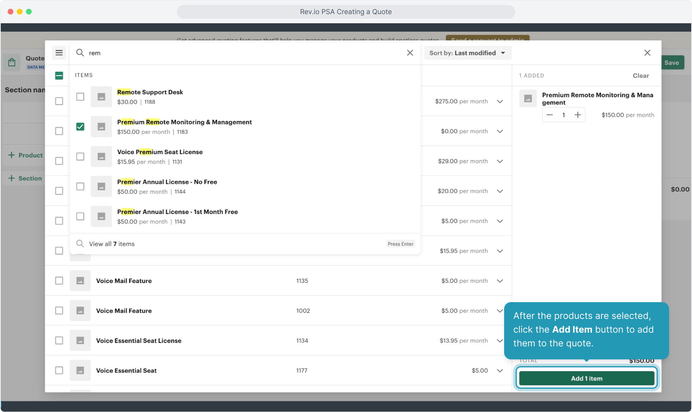
Task: Select checkbox for Voice Mail Feature 1135
Action: (59, 281)
